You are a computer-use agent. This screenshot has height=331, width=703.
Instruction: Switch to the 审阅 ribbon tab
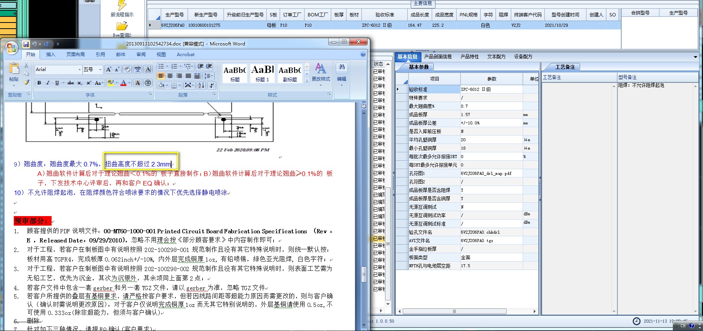coord(141,55)
